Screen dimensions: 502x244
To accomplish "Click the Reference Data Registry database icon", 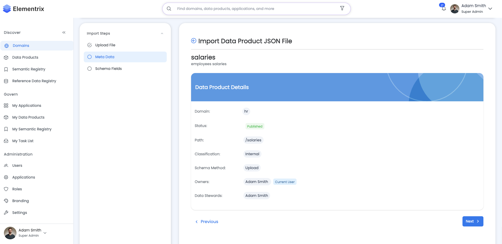I will click(x=6, y=81).
